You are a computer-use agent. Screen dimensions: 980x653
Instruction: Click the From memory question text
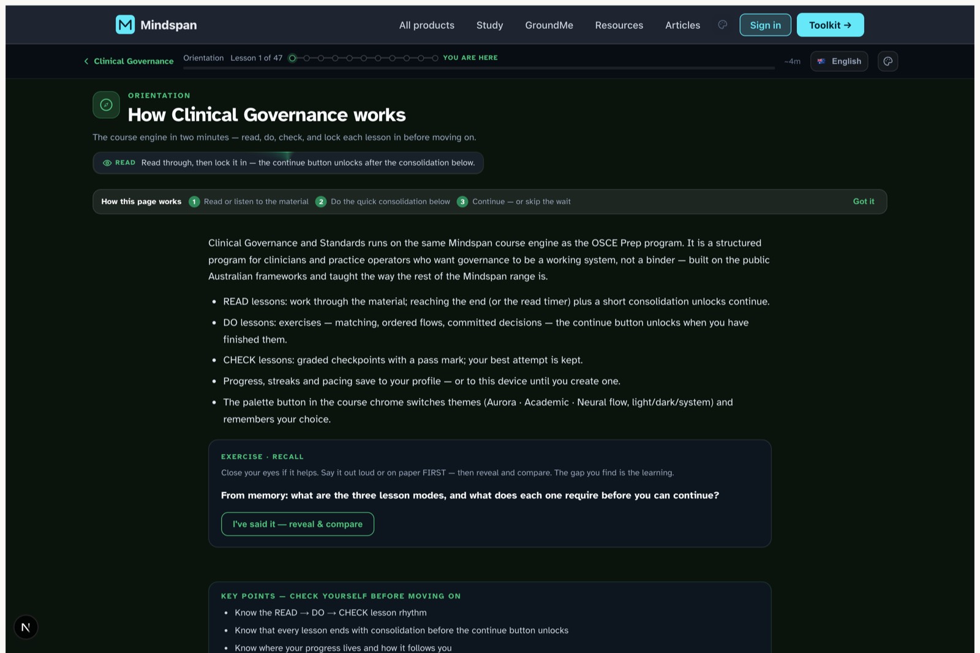point(470,496)
